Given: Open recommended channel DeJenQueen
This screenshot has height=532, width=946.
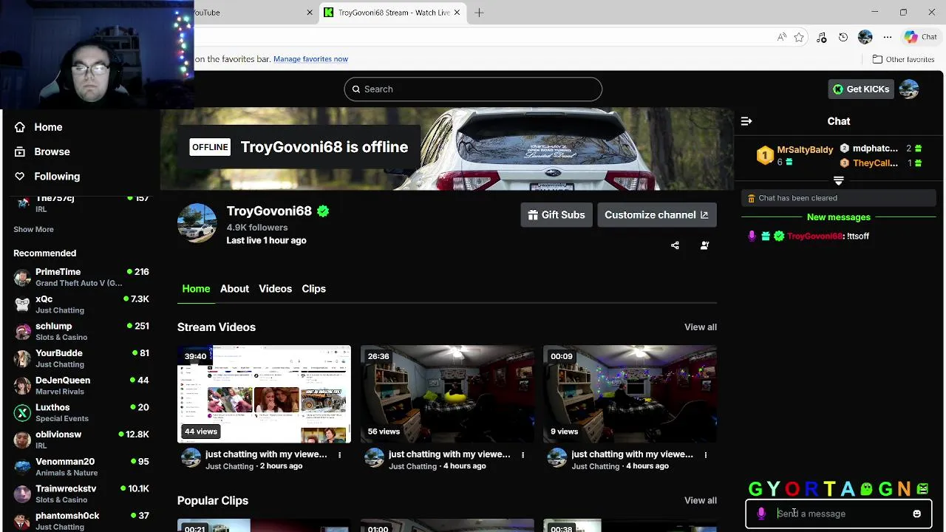Looking at the screenshot, I should pyautogui.click(x=81, y=386).
